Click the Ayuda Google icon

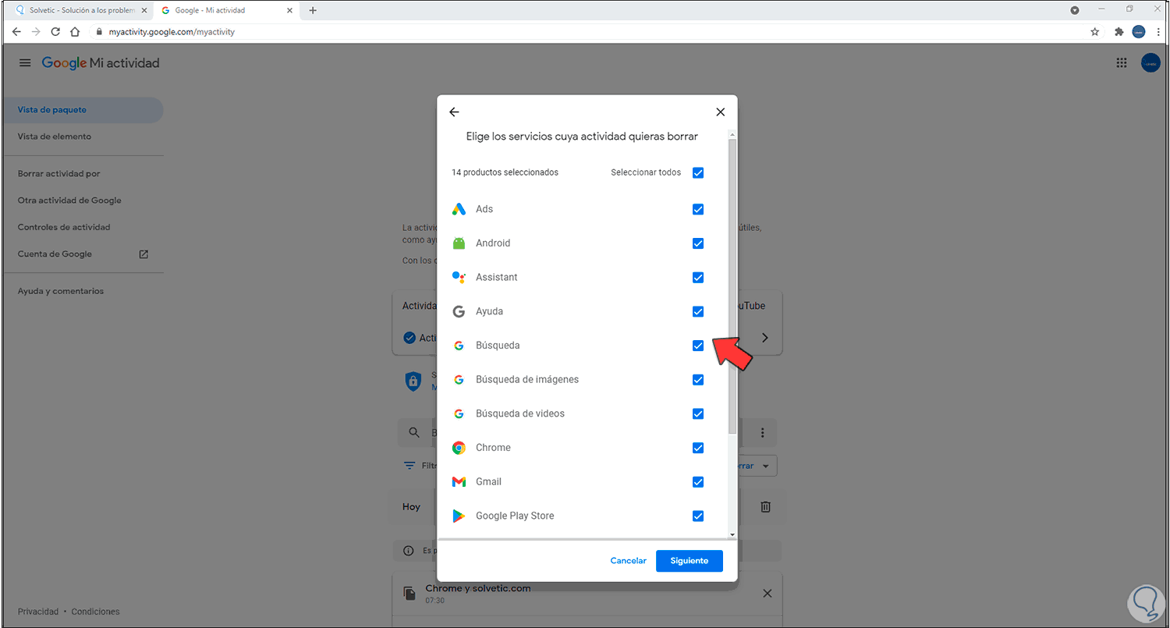tap(459, 311)
